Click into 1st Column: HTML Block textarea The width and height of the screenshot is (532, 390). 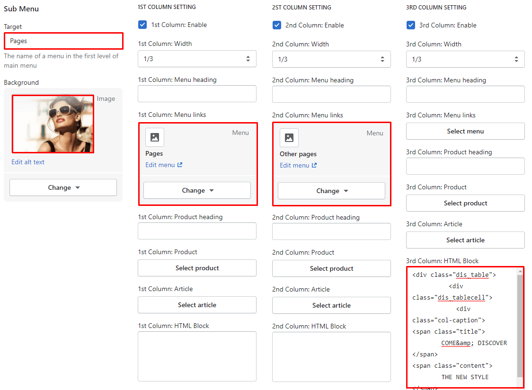click(x=197, y=356)
